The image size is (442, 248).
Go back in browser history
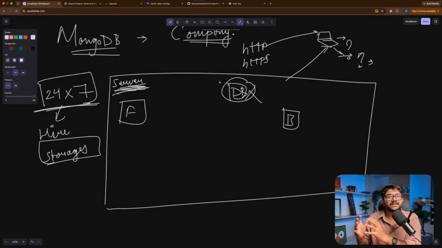point(4,11)
